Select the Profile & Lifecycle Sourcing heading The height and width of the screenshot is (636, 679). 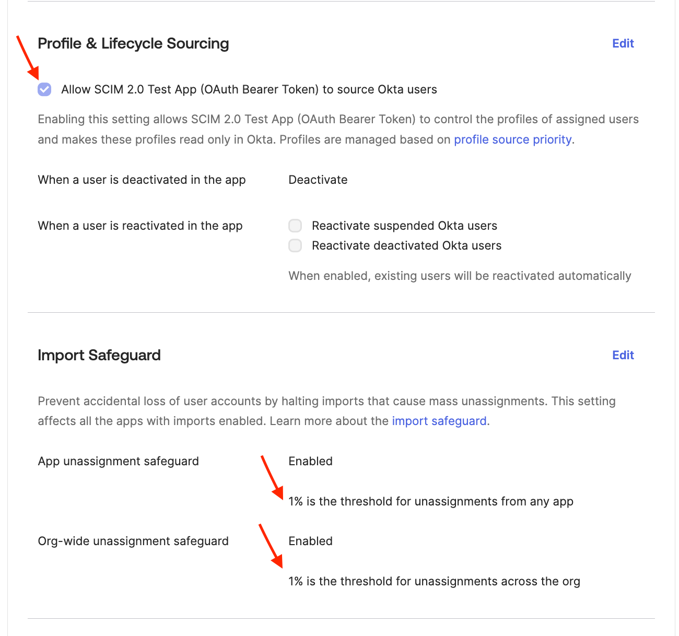coord(133,43)
